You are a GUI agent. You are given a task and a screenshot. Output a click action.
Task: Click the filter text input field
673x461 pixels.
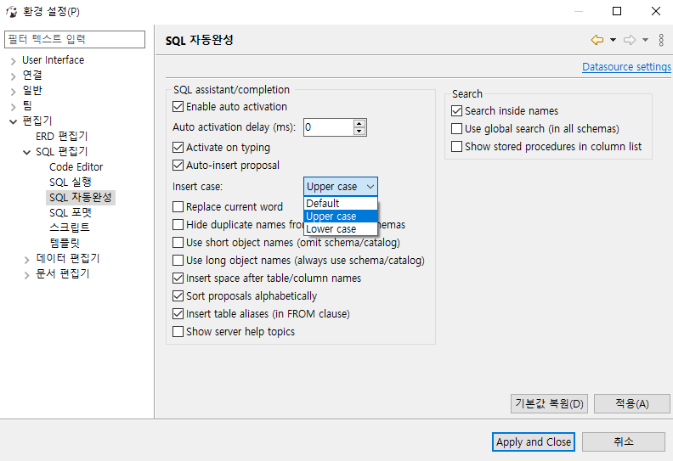pyautogui.click(x=76, y=39)
